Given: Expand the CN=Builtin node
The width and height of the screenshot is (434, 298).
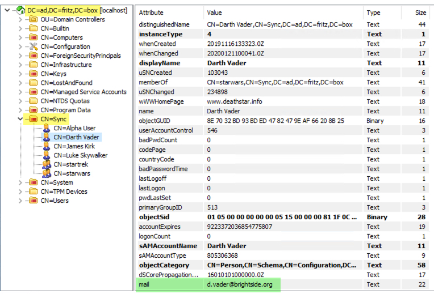Looking at the screenshot, I should tap(20, 29).
